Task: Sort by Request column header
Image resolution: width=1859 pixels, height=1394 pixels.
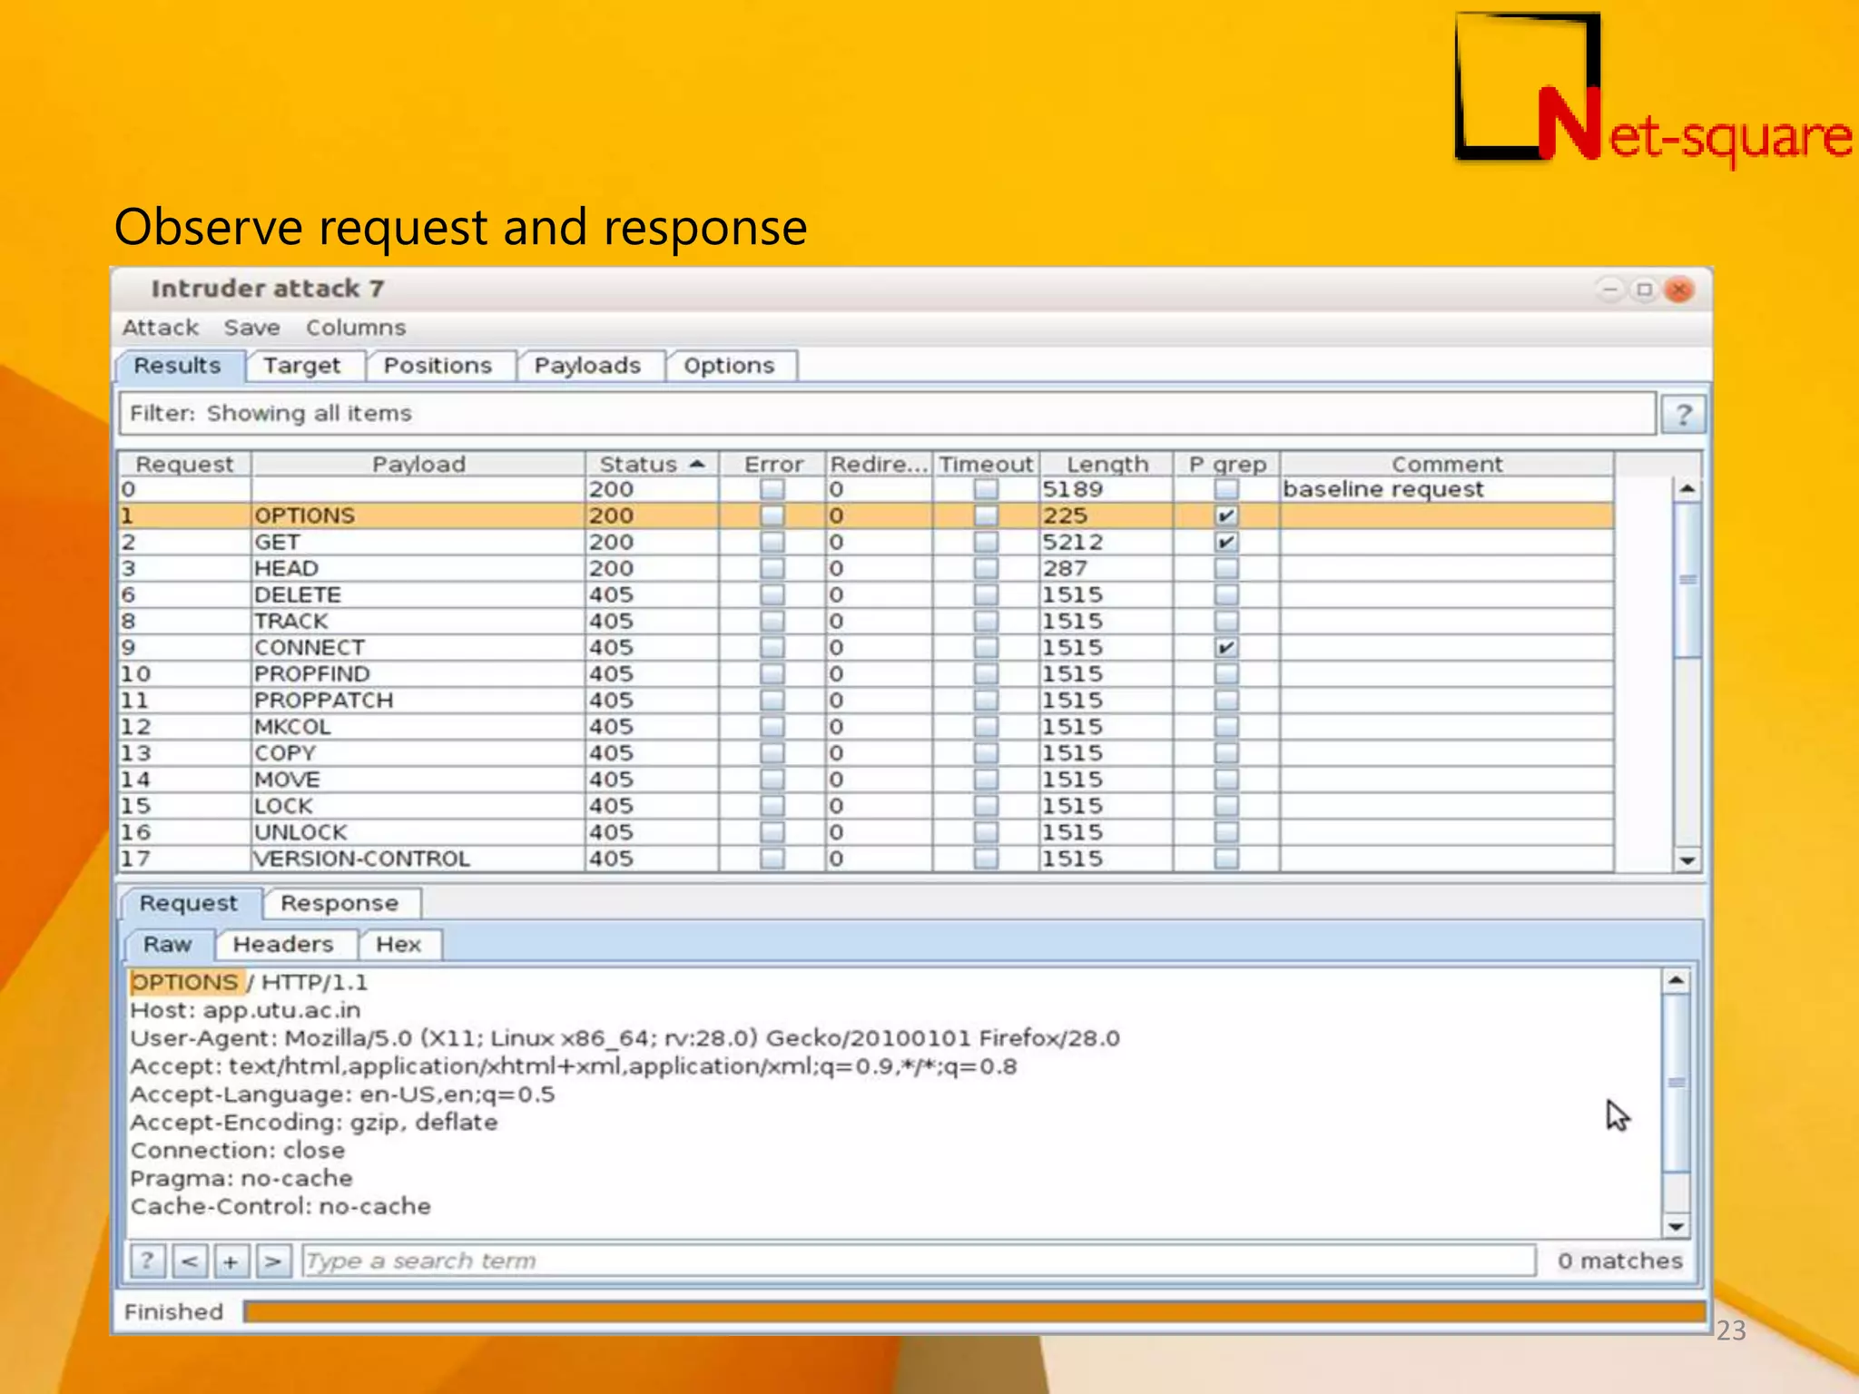Action: pos(185,464)
